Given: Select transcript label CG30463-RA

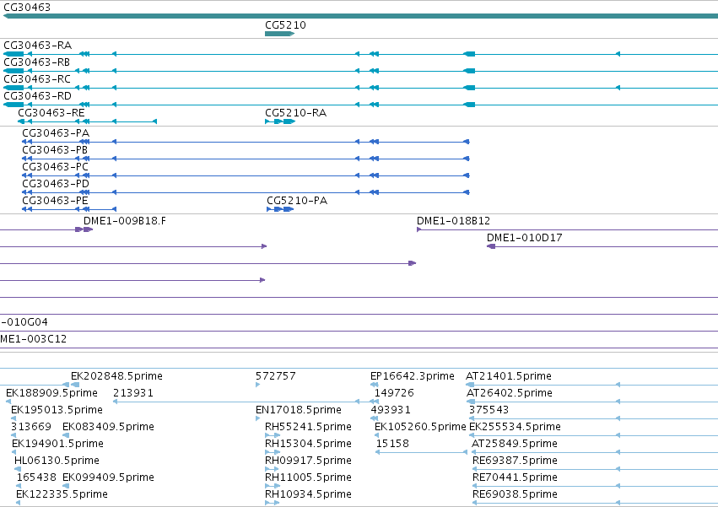Looking at the screenshot, I should tap(38, 46).
